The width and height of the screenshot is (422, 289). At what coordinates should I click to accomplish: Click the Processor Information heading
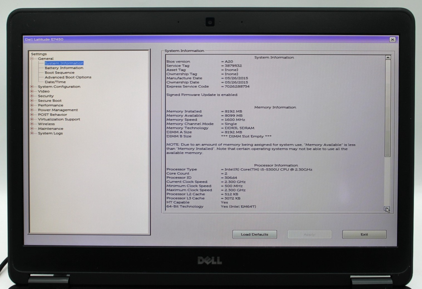coord(276,165)
